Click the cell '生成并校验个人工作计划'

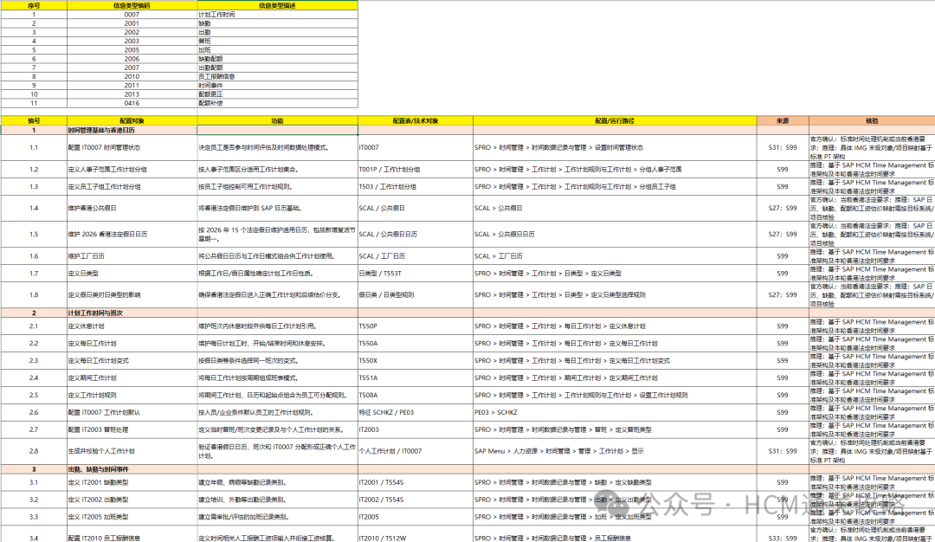pyautogui.click(x=132, y=451)
